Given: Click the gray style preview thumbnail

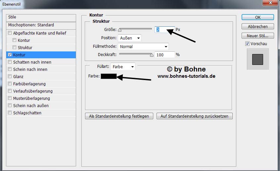Looking at the screenshot, I should click(257, 59).
